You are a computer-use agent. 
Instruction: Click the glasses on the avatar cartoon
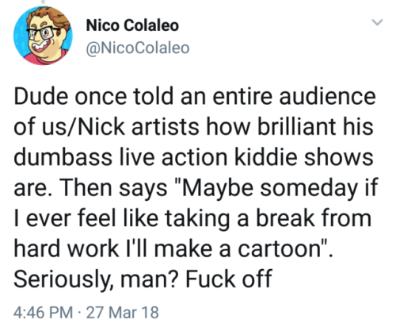44,33
